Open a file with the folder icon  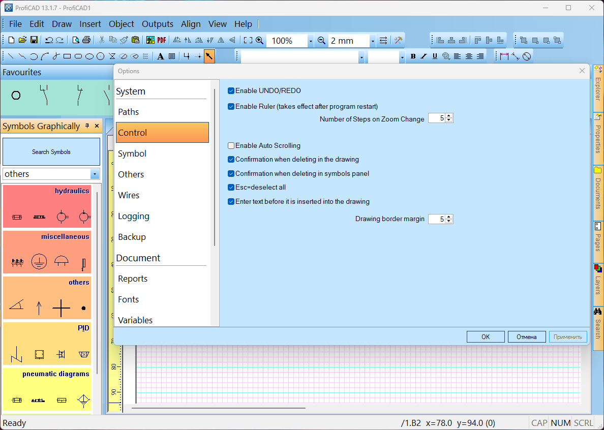pos(22,40)
